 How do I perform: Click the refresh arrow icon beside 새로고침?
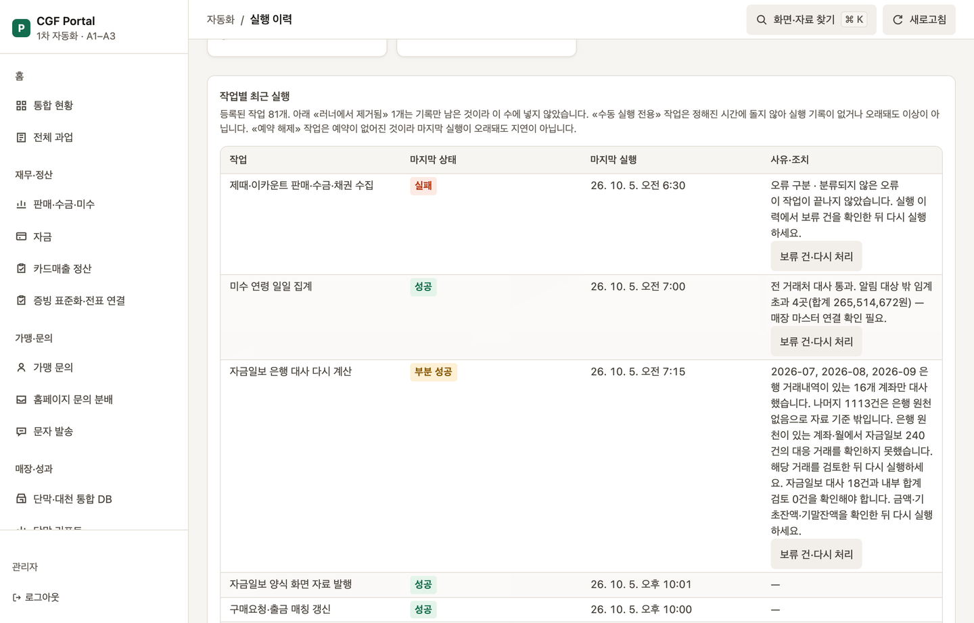(898, 20)
